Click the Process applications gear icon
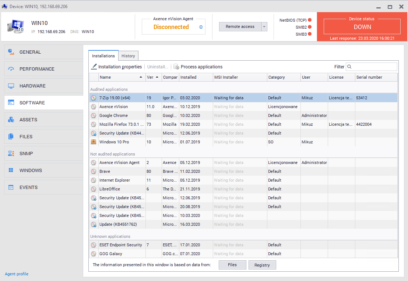 pos(176,67)
